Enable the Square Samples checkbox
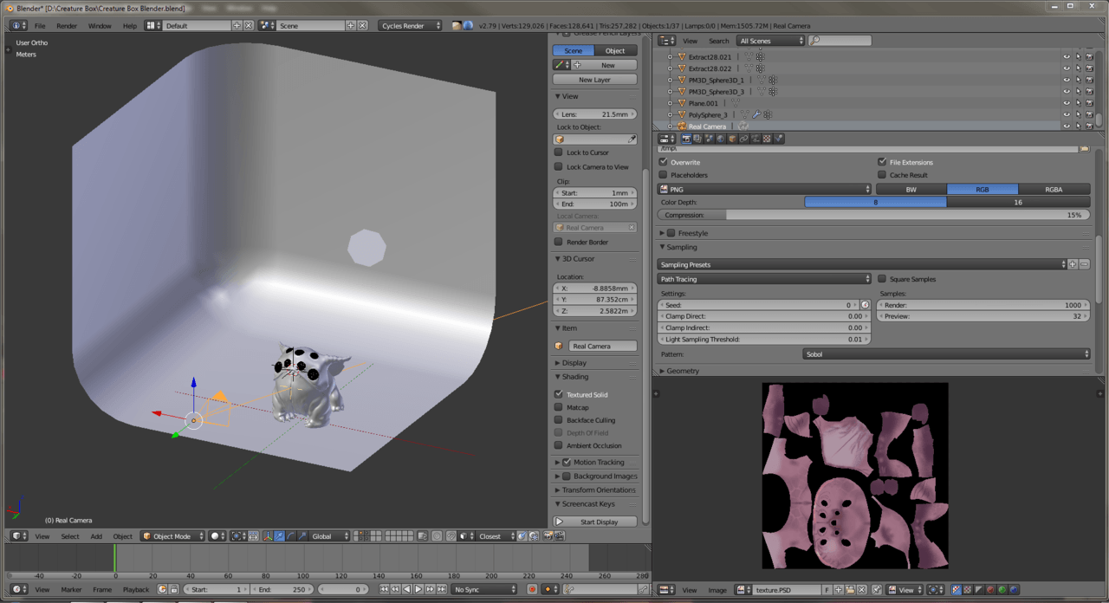The height and width of the screenshot is (603, 1109). 882,279
